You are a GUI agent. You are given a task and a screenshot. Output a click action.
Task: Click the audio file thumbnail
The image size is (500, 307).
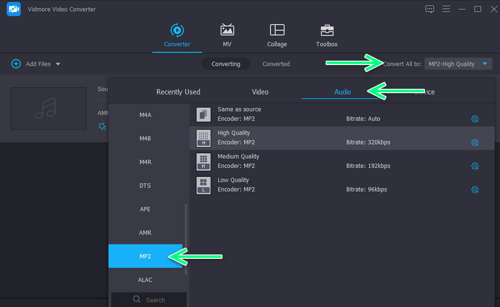coord(48,108)
